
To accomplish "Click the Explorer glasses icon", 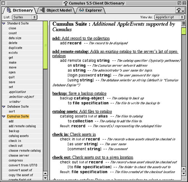I will click(x=82, y=10).
